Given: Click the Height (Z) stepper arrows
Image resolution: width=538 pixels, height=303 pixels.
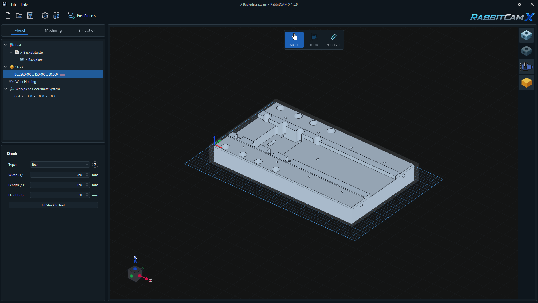Looking at the screenshot, I should (x=87, y=195).
